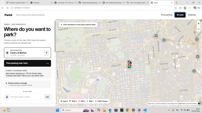The width and height of the screenshot is (202, 113).
Task: Open the browser settings and more menu
Action: click(x=190, y=8)
